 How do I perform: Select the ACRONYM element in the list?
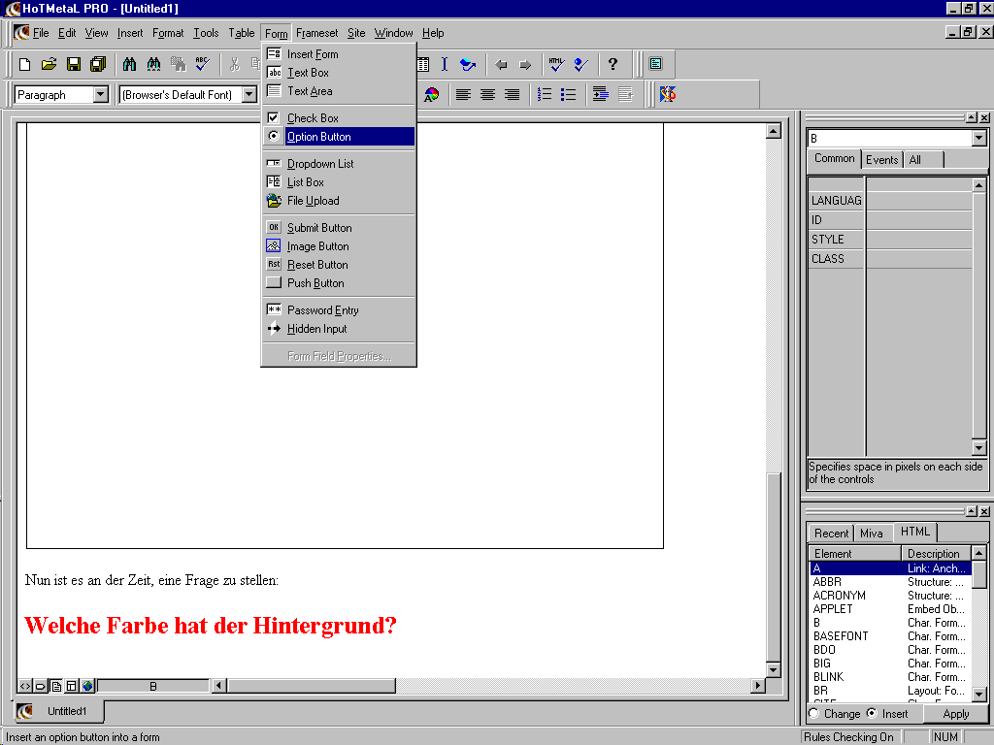tap(840, 596)
